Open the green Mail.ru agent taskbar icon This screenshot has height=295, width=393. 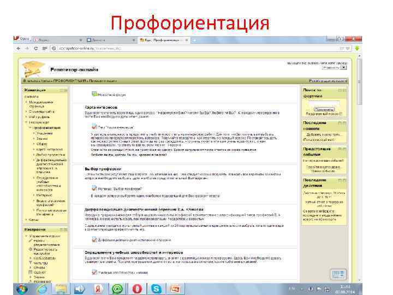117,289
